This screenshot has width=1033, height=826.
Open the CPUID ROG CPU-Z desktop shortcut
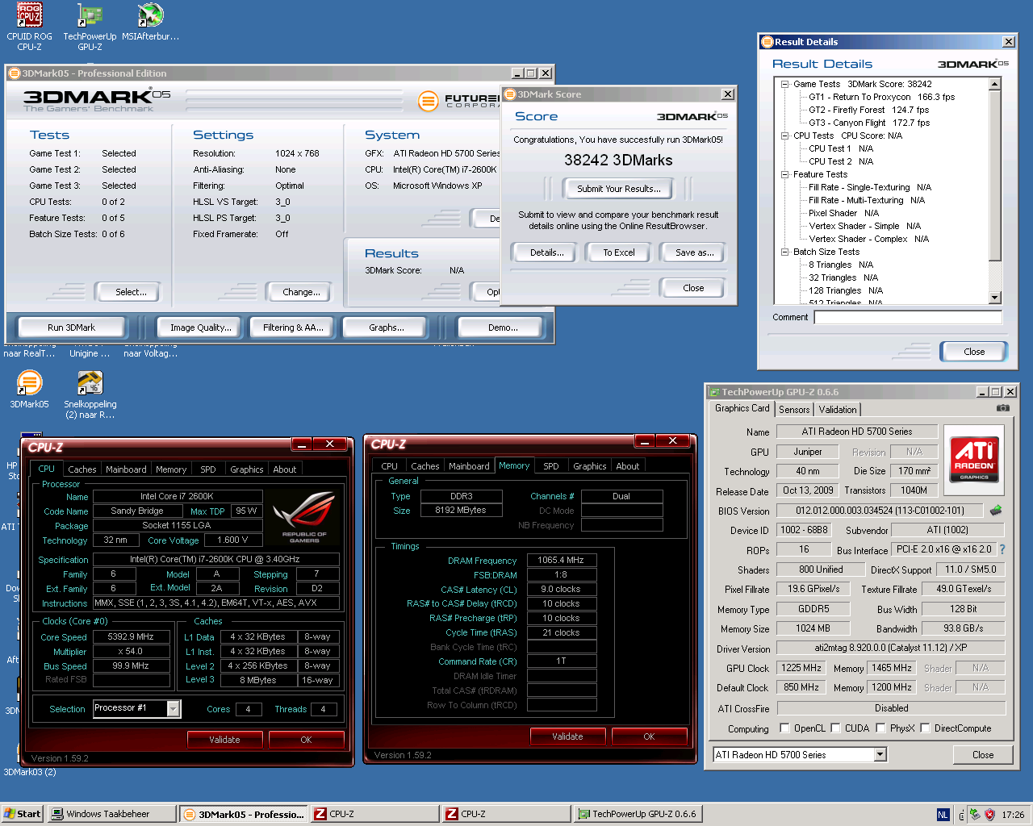[29, 27]
